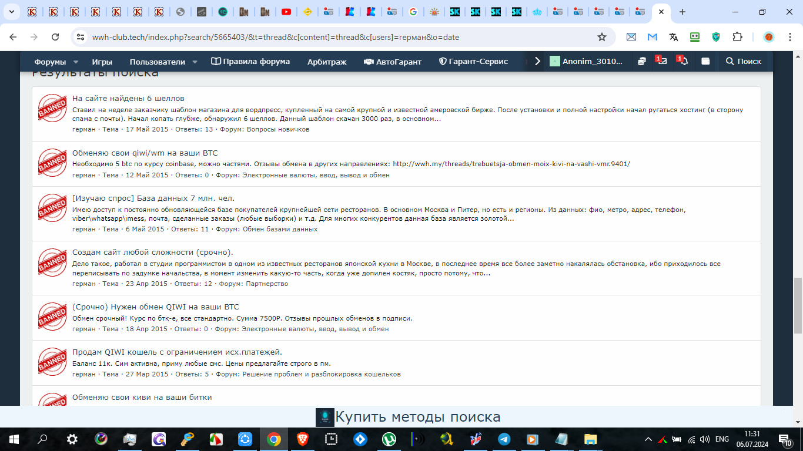803x451 pixels.
Task: Open the tab search dropdown in Chrome
Action: pos(13,12)
